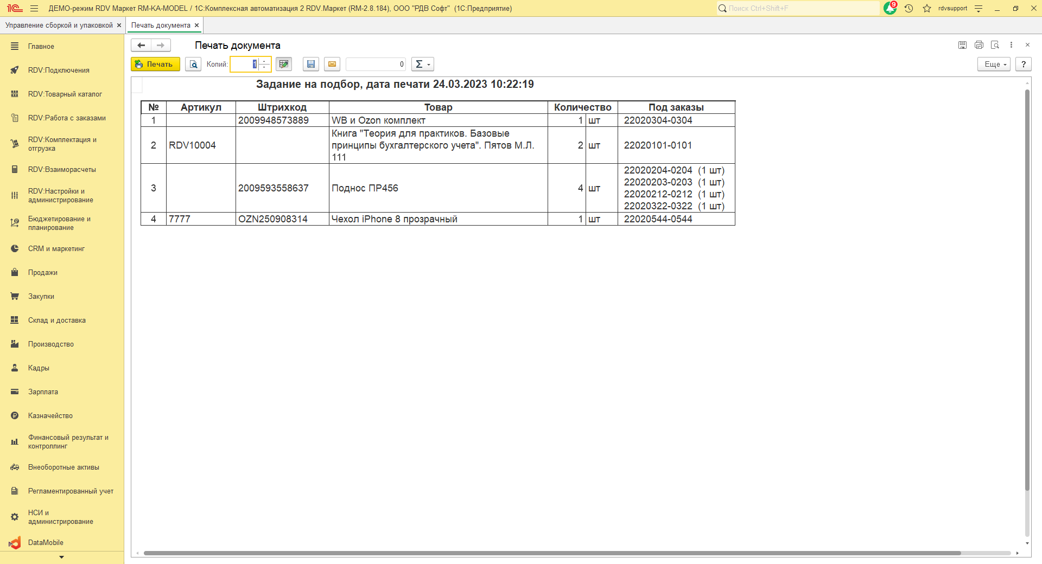
Task: Expand the Еще dropdown menu
Action: click(994, 64)
